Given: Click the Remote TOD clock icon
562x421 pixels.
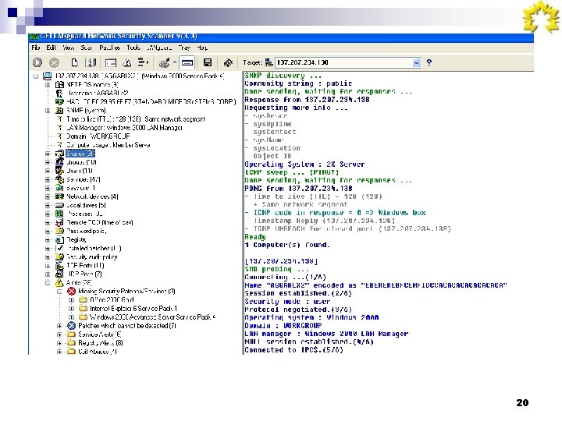Looking at the screenshot, I should click(59, 222).
